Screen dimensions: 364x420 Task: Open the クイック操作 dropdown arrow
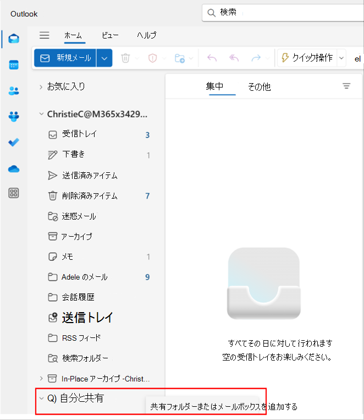341,58
